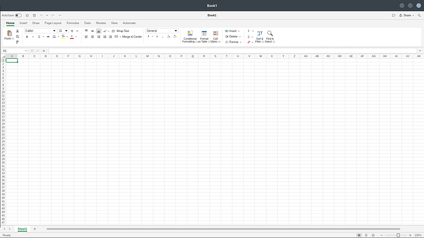424x238 pixels.
Task: Open the Borders dropdown arrow
Action: click(58, 37)
